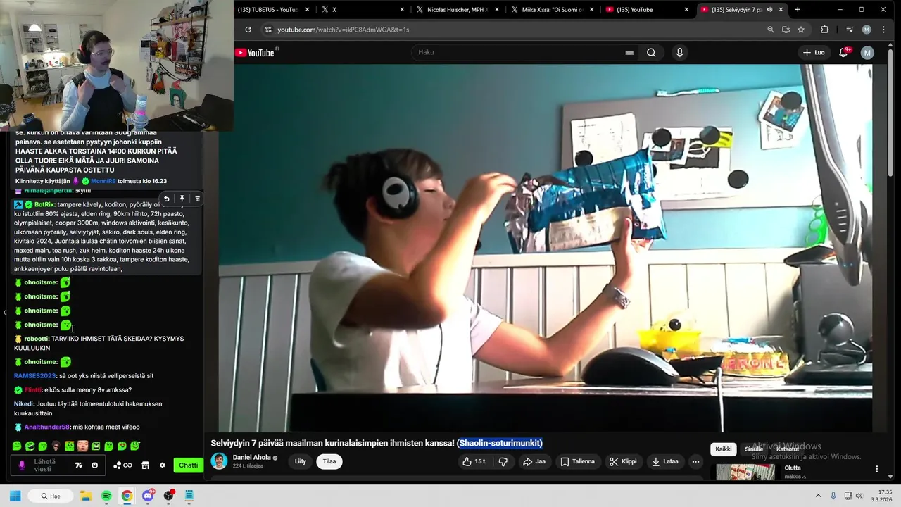Open Windows Start menu
Screen dimensions: 901x507
click(x=15, y=496)
